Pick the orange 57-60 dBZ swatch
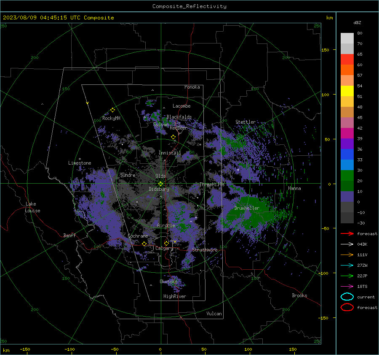This screenshot has width=379, height=355. point(347,70)
